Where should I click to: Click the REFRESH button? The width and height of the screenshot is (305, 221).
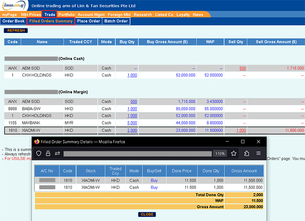(16, 30)
